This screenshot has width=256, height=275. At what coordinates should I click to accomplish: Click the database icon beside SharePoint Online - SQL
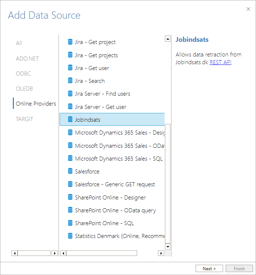[x=70, y=223]
